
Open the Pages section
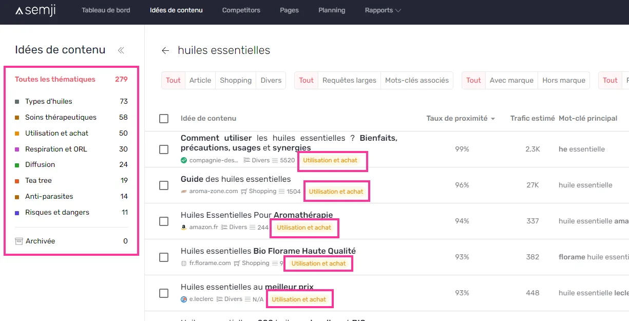coord(290,10)
